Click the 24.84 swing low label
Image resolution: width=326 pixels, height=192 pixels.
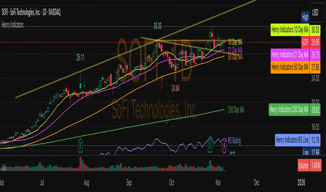tap(176, 89)
